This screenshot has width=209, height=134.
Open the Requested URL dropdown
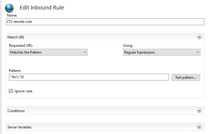tap(48, 52)
